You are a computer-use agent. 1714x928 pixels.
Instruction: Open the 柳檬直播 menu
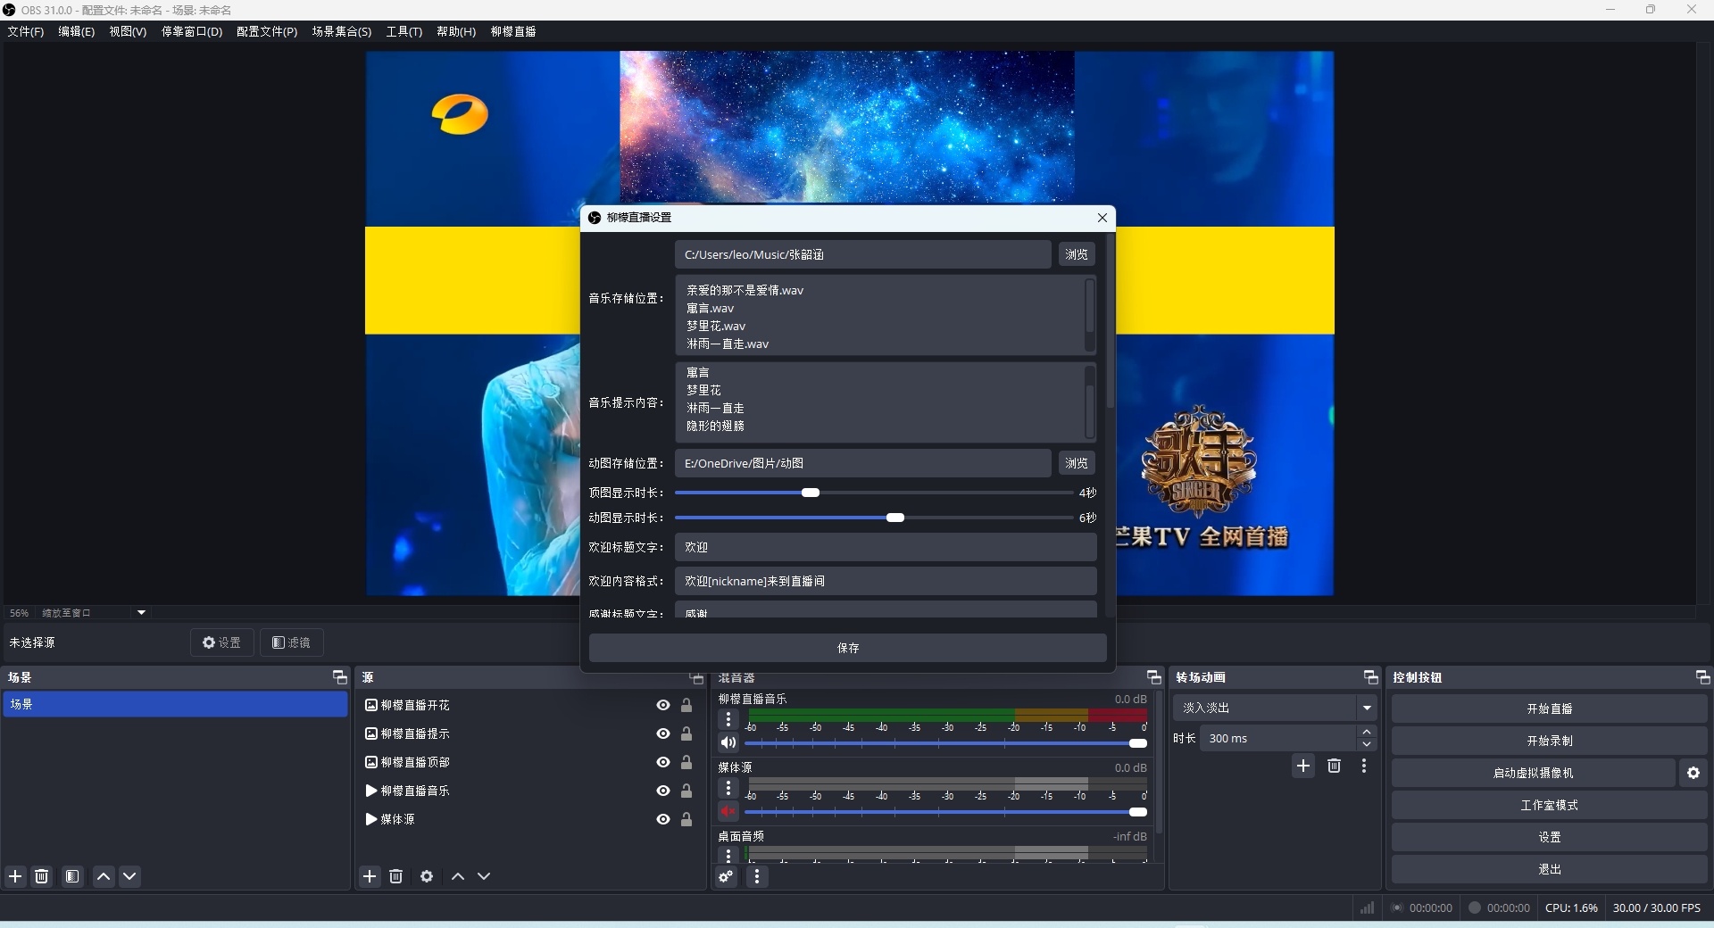[513, 31]
